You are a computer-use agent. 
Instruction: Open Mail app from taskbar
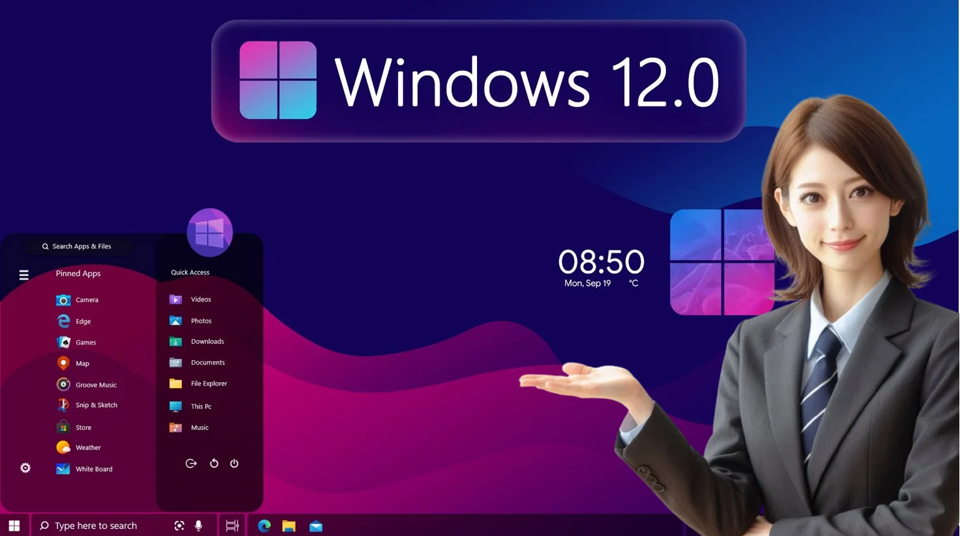tap(316, 526)
